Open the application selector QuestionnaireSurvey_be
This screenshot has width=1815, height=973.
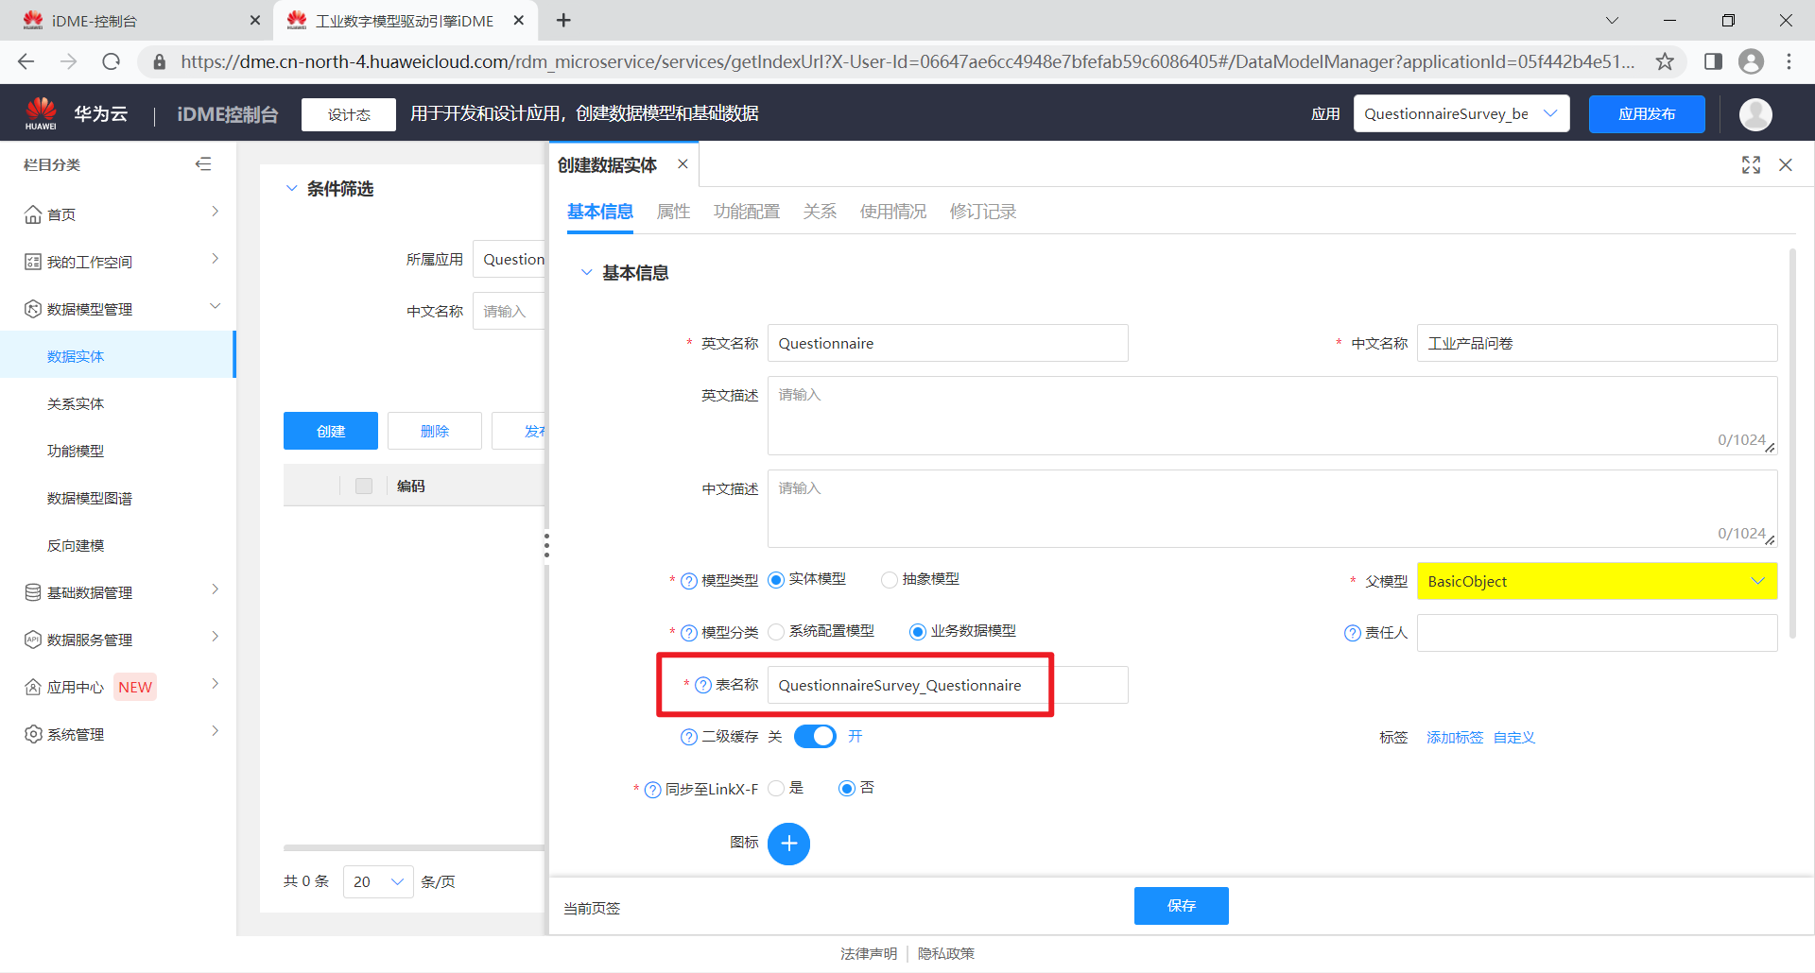[1461, 113]
